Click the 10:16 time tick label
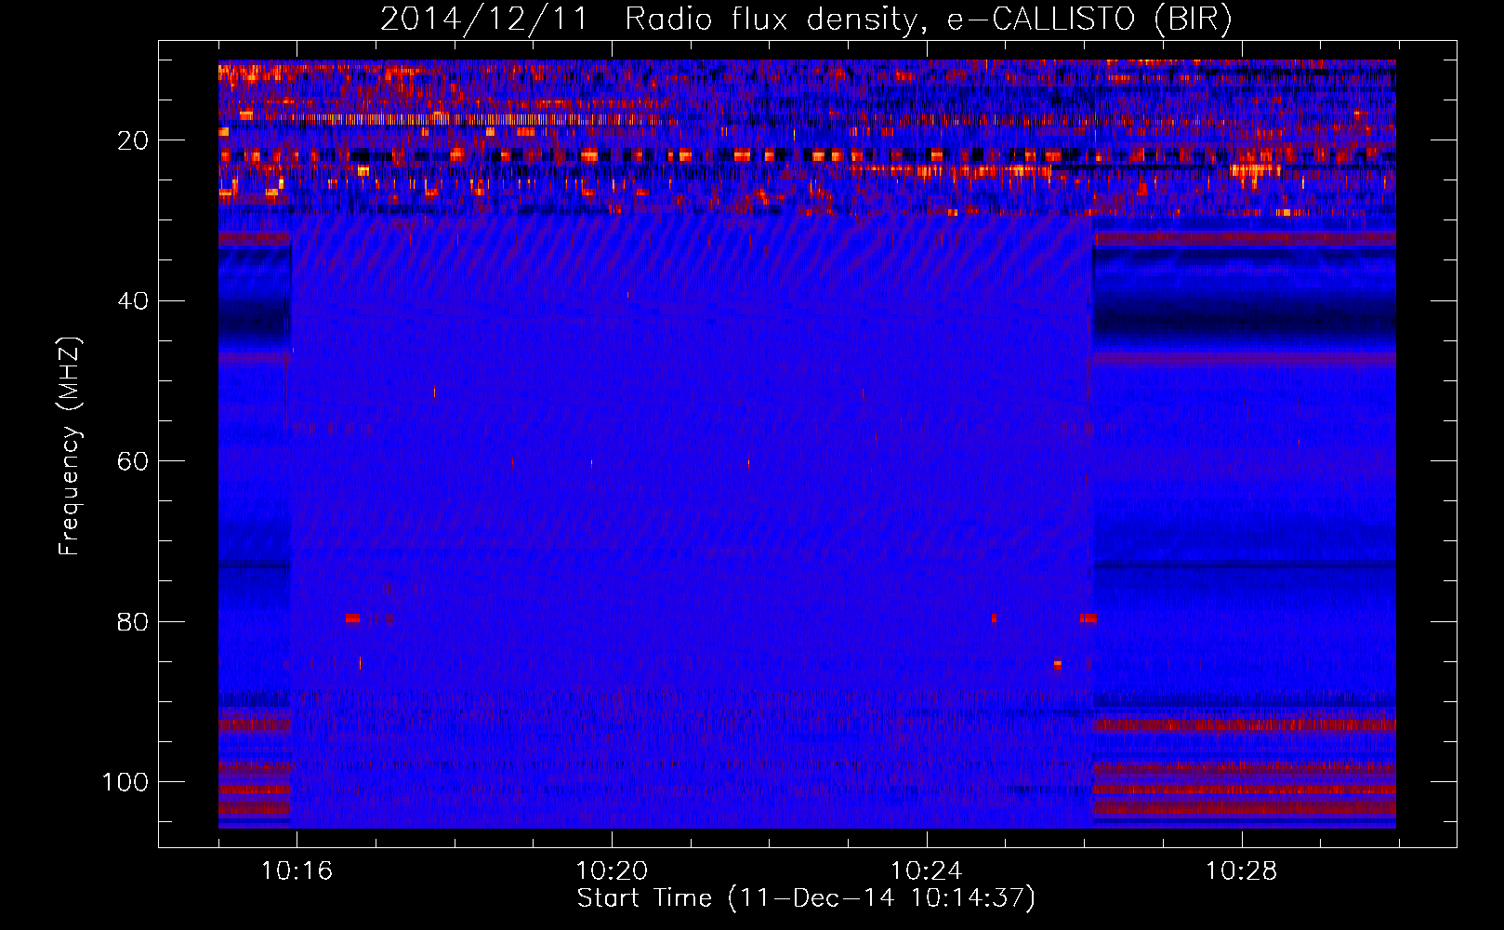 [x=297, y=871]
